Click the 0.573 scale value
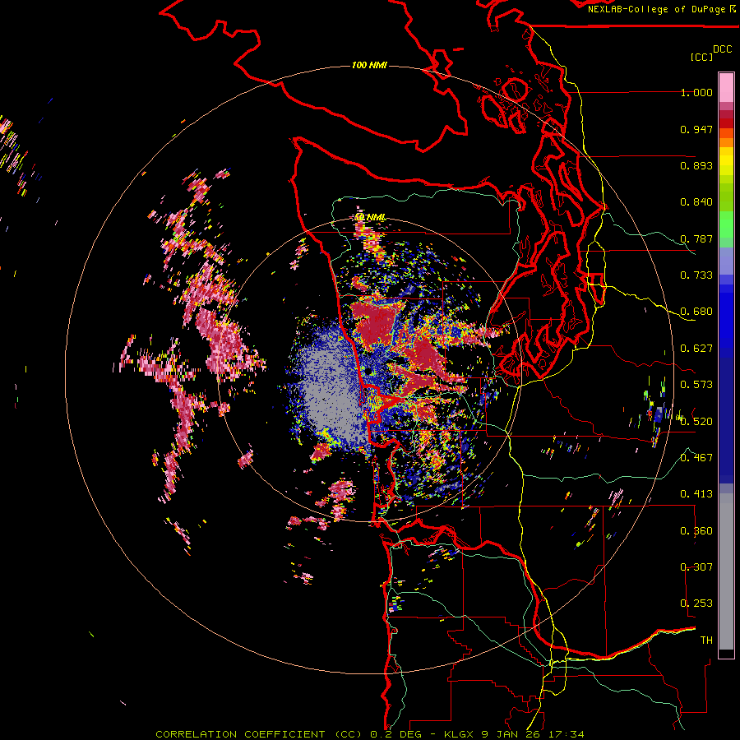Viewport: 740px width, 740px height. click(x=696, y=385)
